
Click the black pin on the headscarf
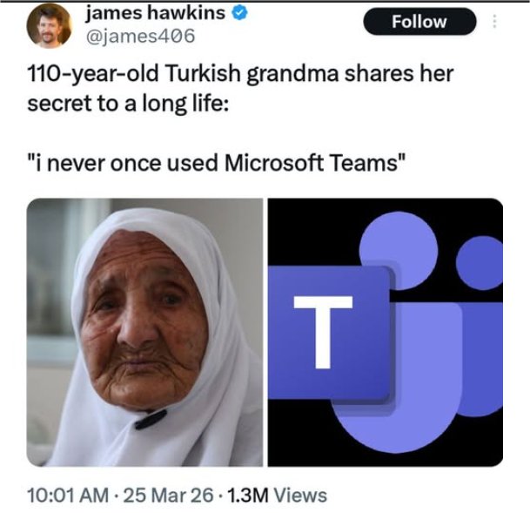coord(151,419)
